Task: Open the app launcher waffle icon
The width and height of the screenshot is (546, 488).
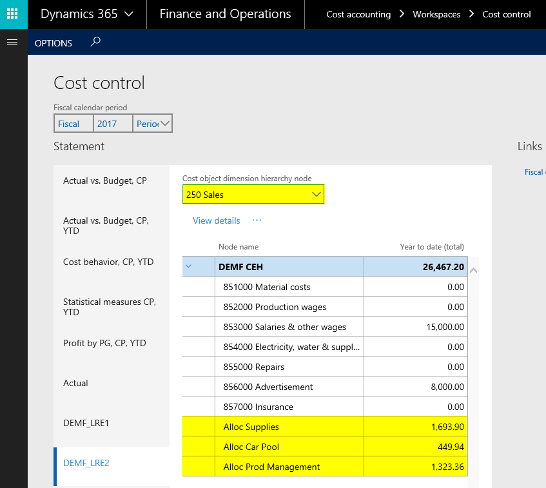Action: (x=13, y=14)
